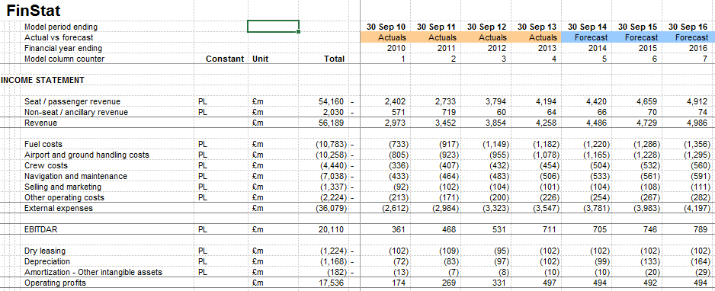Click the Constant column header
The width and height of the screenshot is (715, 291).
point(225,59)
